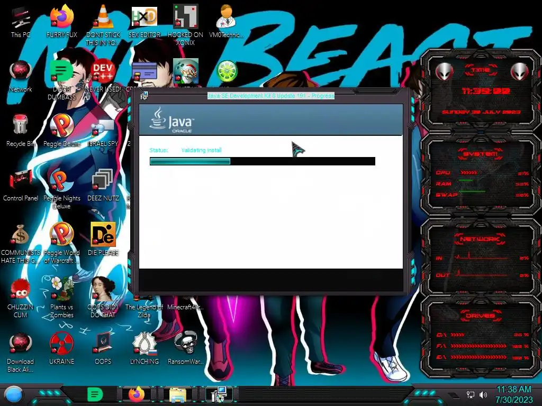The width and height of the screenshot is (542, 406).
Task: Select the UKRAINE radiation symbol icon
Action: (x=61, y=343)
